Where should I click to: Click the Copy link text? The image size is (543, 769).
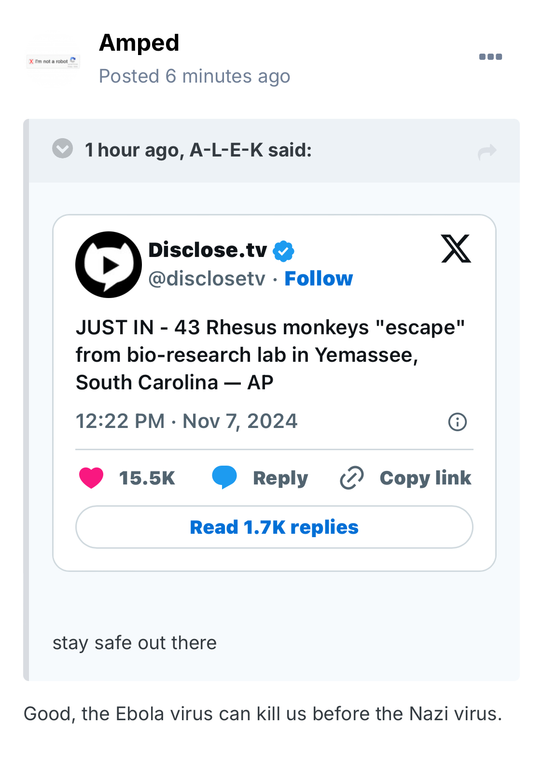[x=425, y=478]
